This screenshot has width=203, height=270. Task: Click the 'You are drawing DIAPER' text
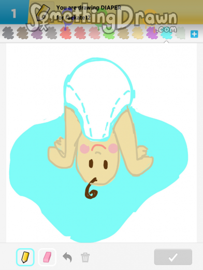(89, 8)
